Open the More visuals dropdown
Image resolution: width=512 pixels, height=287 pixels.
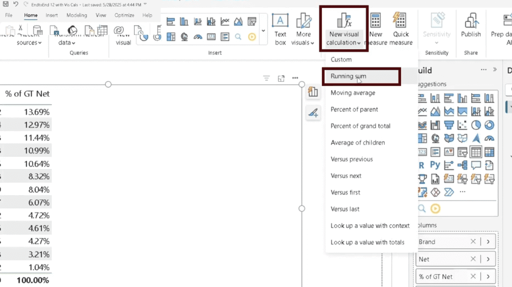click(x=302, y=29)
